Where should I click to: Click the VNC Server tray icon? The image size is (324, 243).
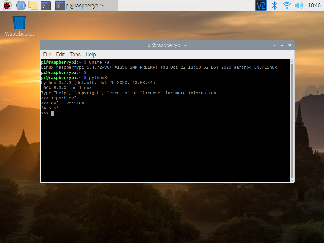coord(261,5)
